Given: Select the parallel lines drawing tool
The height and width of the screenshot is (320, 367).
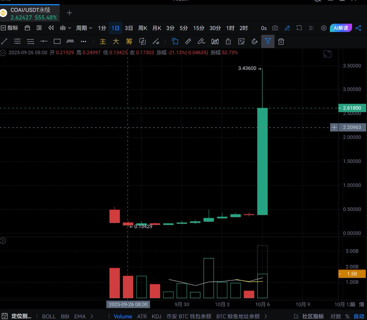Looking at the screenshot, I should point(31,42).
